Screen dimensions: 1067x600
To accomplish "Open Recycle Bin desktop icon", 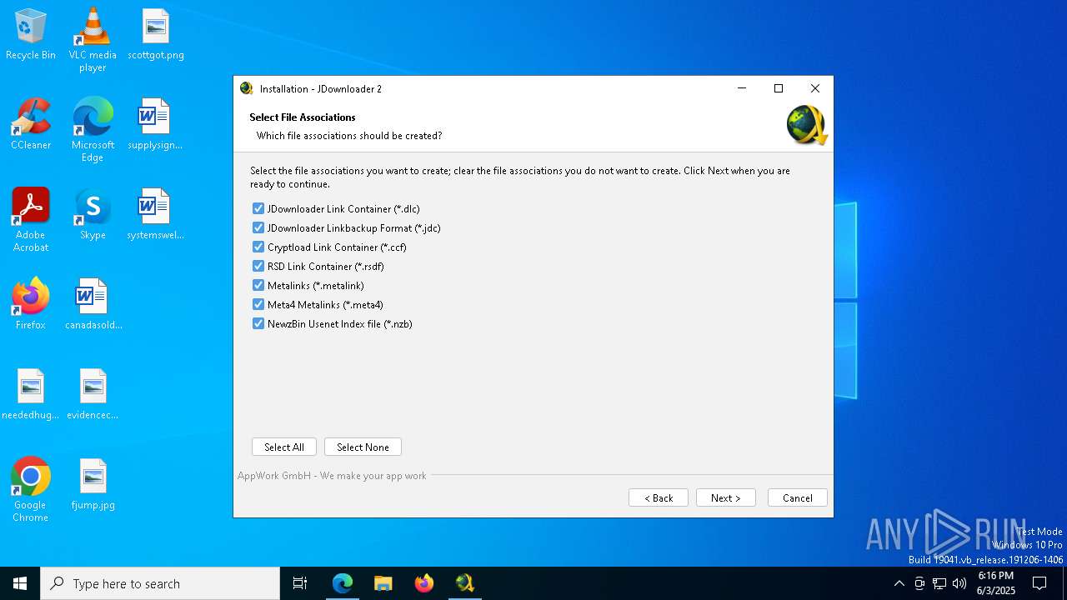I will click(x=31, y=35).
